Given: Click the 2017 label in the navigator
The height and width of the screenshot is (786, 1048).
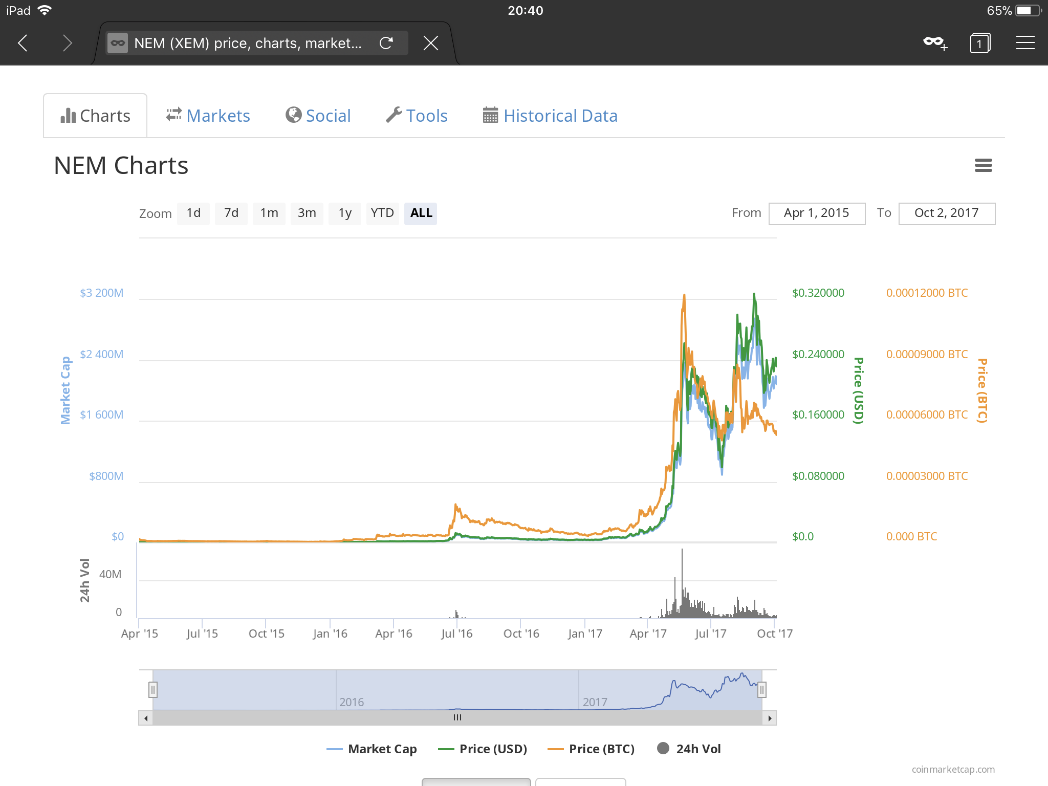Looking at the screenshot, I should [595, 702].
